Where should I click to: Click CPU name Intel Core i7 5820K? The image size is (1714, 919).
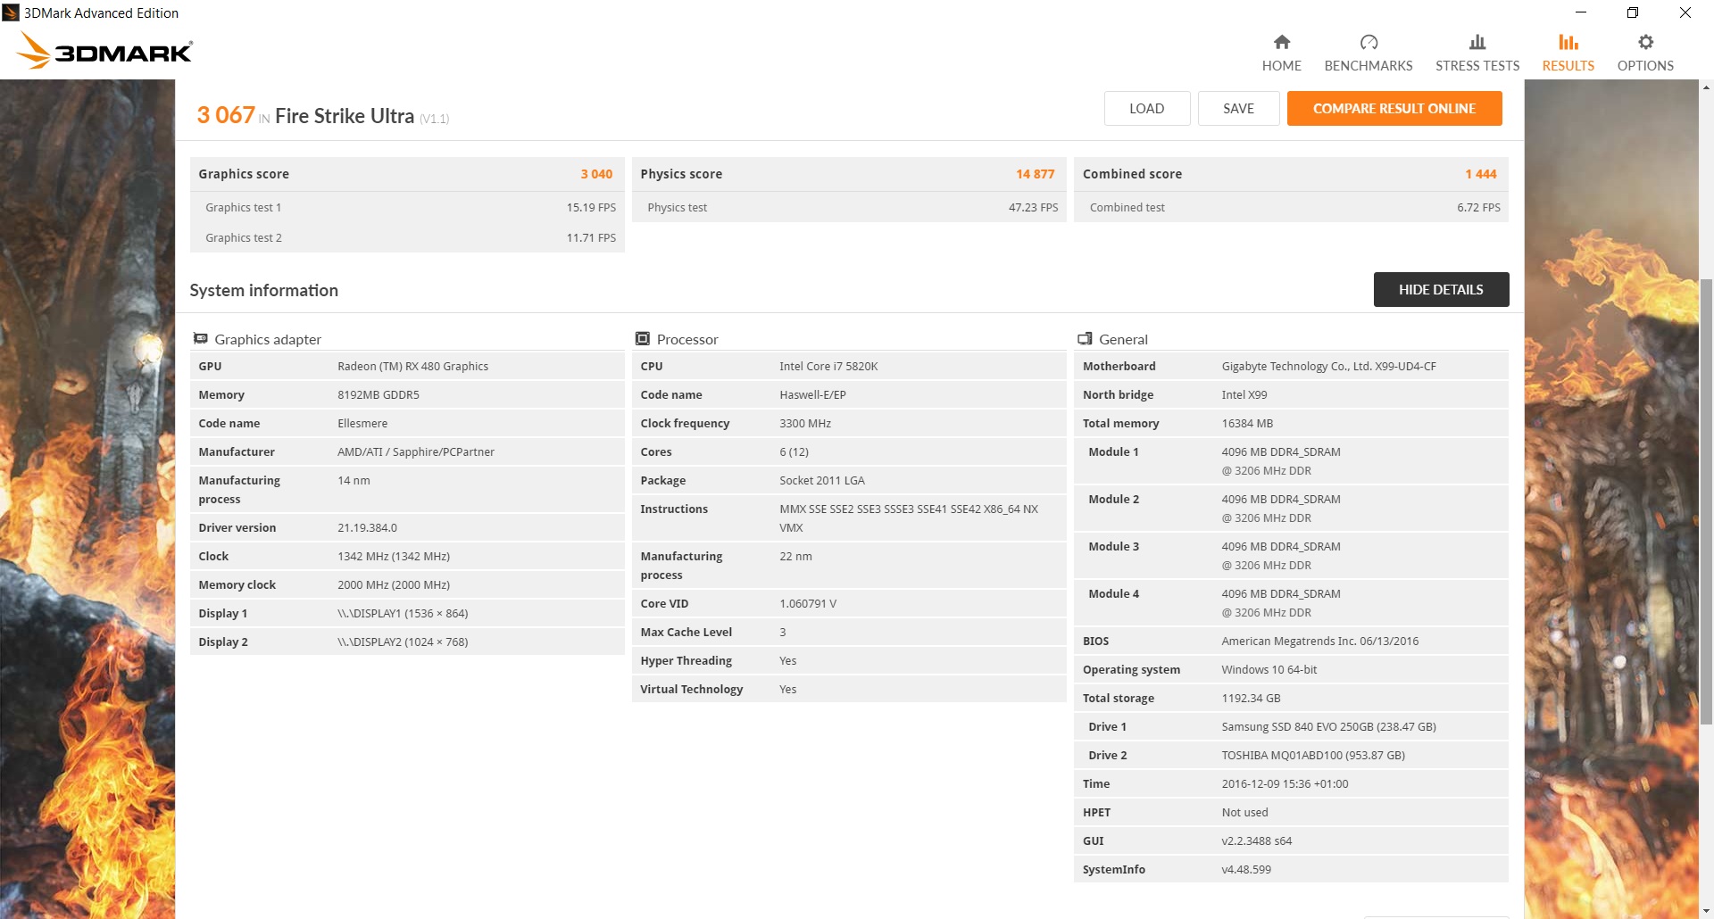click(828, 366)
